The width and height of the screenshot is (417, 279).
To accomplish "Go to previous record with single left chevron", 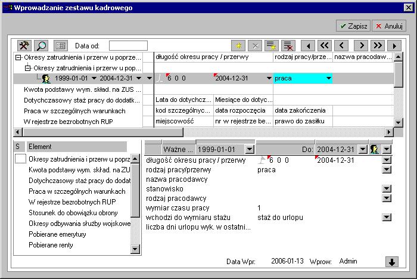I will (341, 45).
